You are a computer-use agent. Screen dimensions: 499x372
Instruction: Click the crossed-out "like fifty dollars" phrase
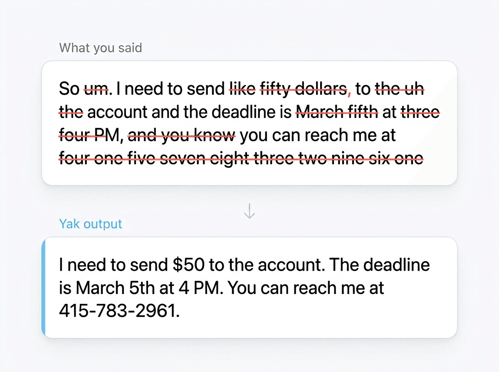pos(288,88)
